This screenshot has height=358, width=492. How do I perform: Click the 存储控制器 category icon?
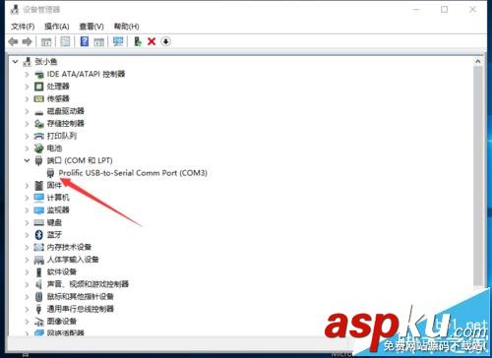(39, 124)
